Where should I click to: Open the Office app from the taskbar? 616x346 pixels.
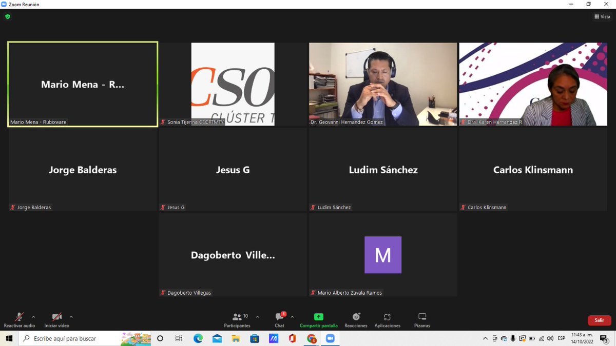click(293, 338)
